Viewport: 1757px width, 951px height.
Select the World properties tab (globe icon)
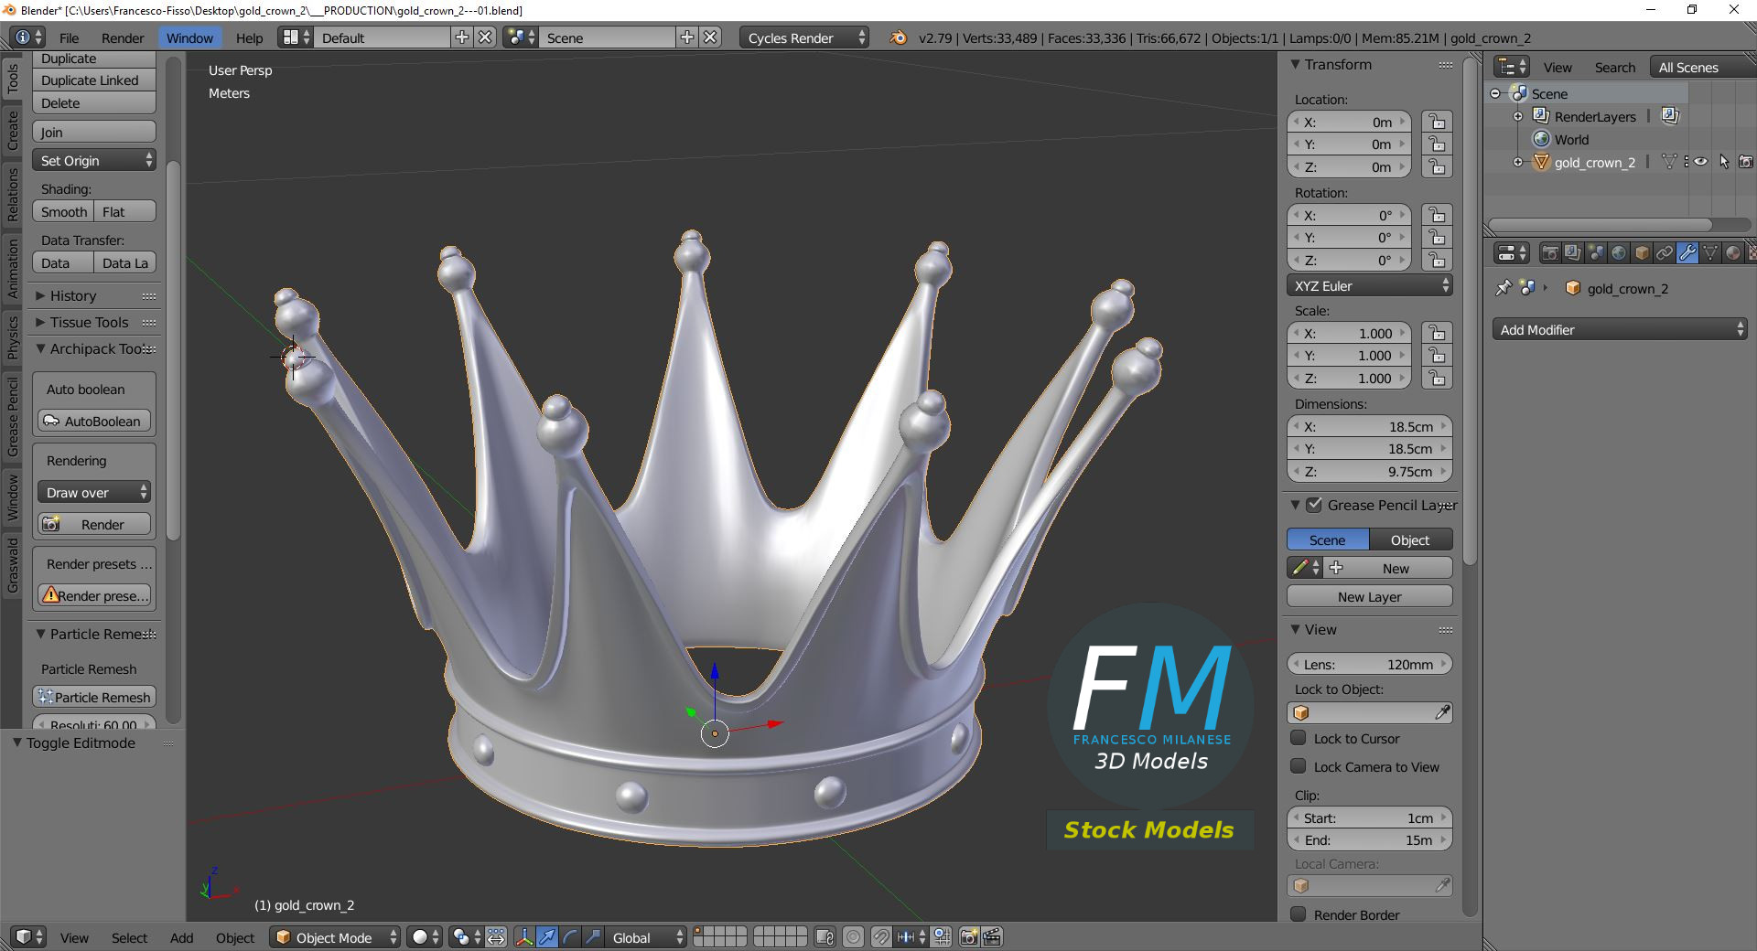[x=1620, y=253]
